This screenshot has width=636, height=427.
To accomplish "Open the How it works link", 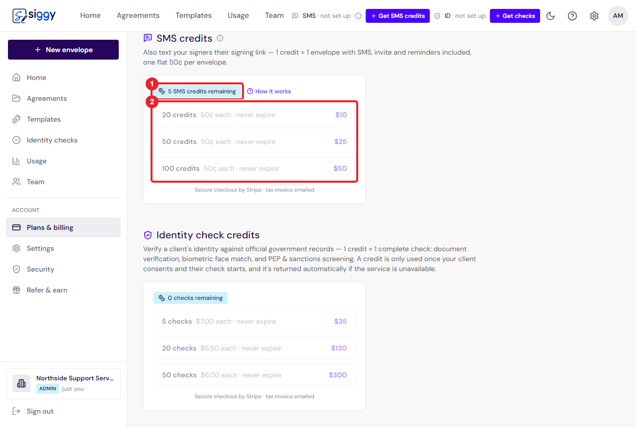I will (x=269, y=91).
